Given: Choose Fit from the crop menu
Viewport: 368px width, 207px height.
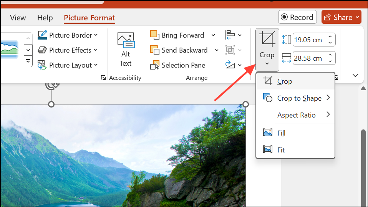Looking at the screenshot, I should 295,150.
